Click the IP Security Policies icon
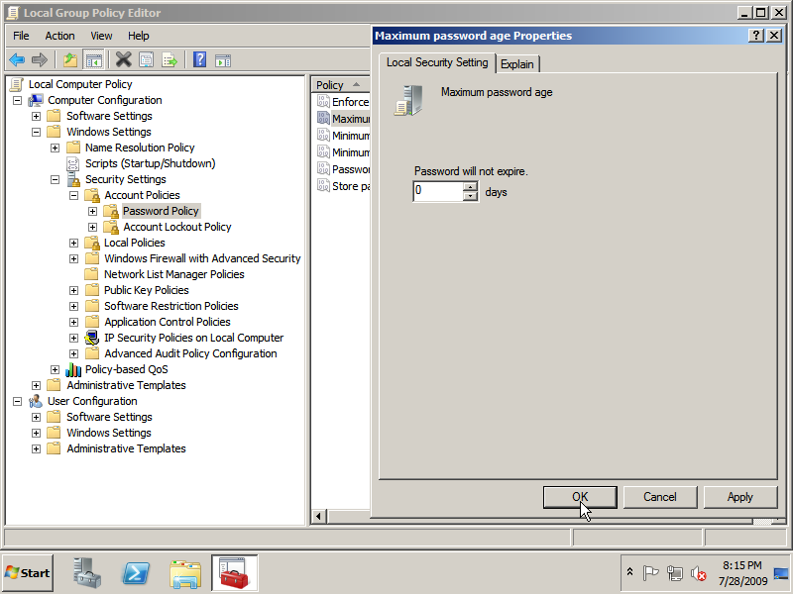Screen dimensions: 793x594 pos(92,338)
